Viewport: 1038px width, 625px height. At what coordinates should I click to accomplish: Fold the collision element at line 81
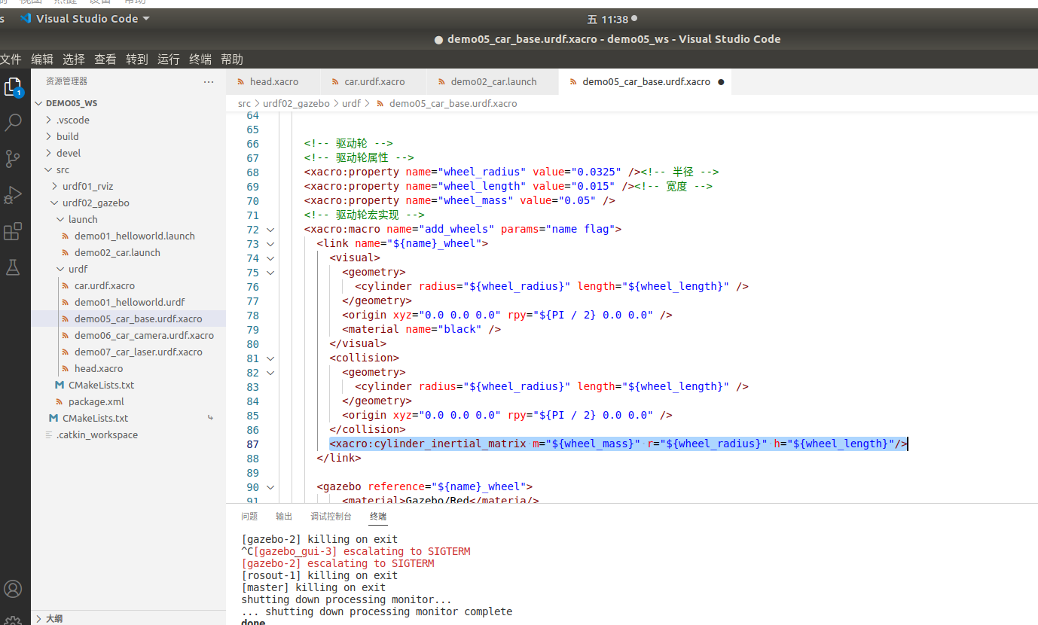tap(270, 358)
